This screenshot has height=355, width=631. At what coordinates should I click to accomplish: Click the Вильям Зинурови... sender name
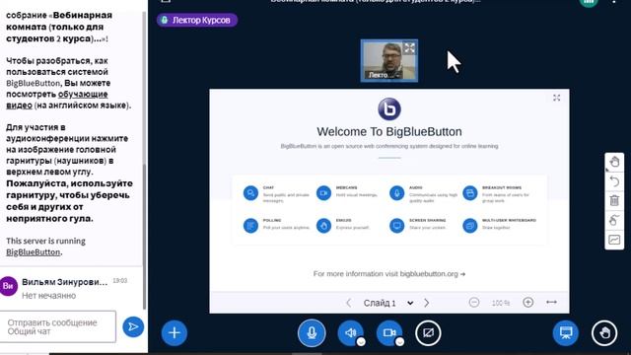coord(65,282)
